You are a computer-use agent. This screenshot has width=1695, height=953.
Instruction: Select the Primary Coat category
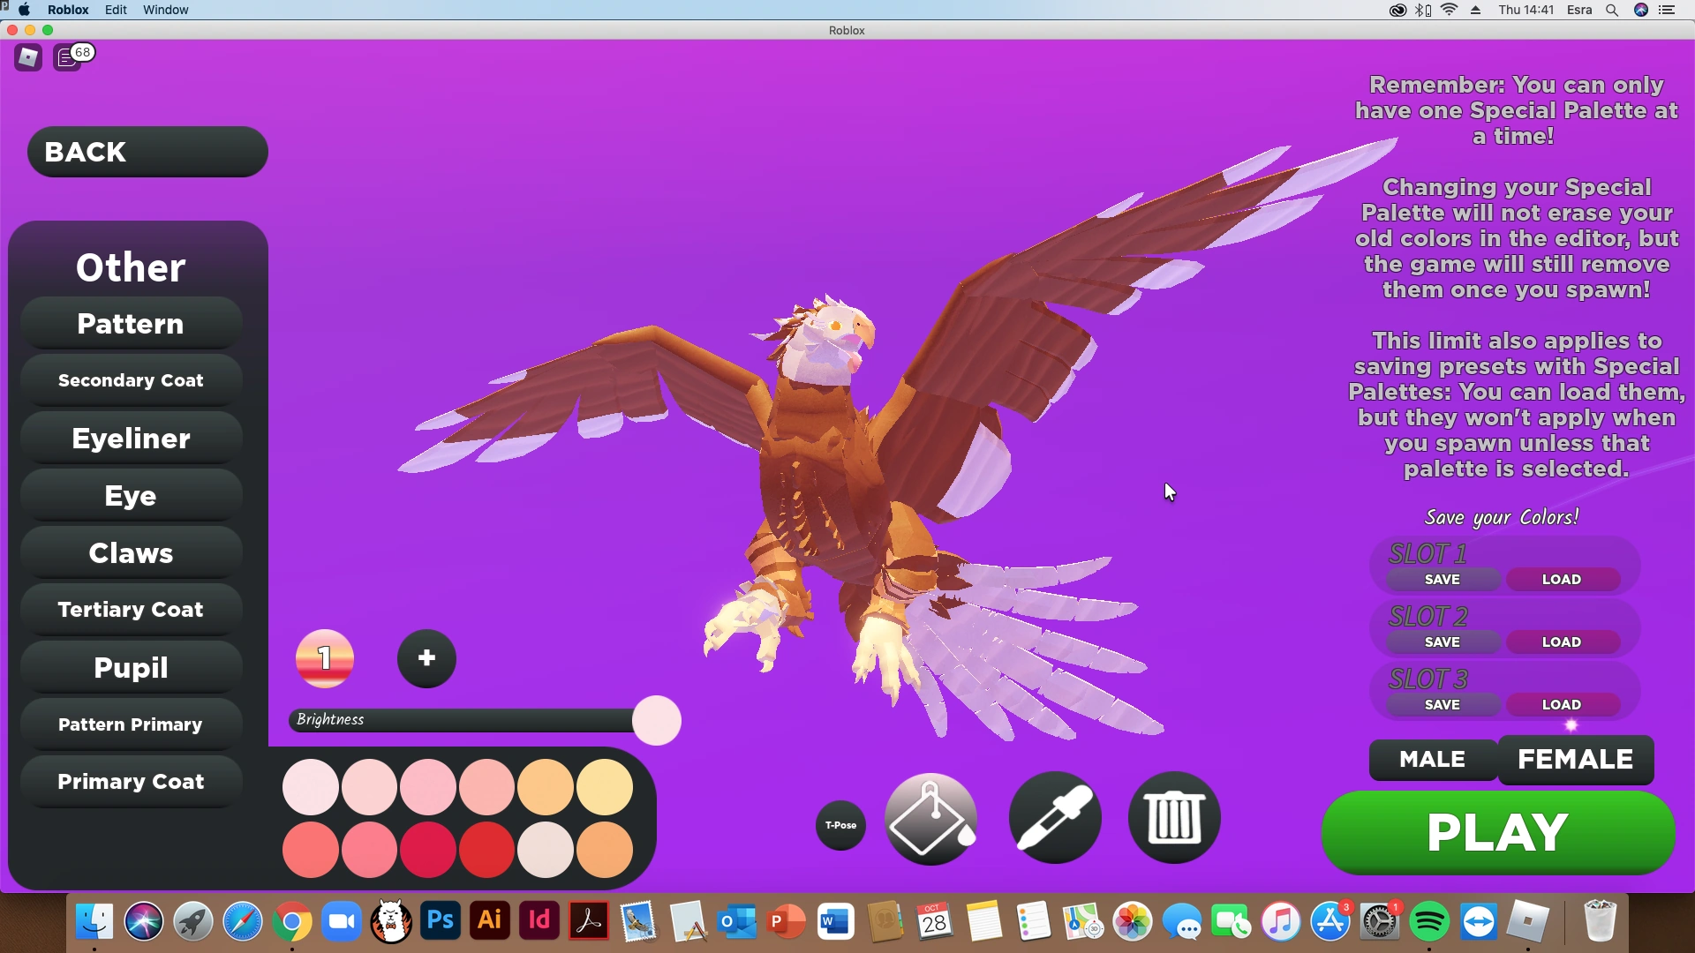(x=131, y=782)
